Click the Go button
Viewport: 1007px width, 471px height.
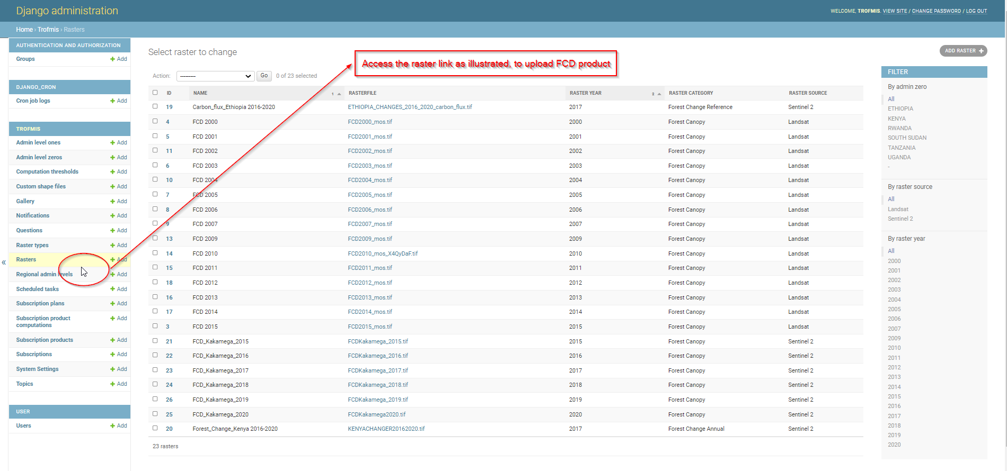(x=264, y=76)
